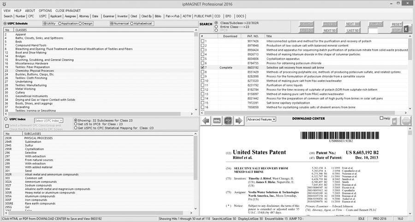Switch to the DOCS tab
Screen dimensions: 415x222
point(240,17)
